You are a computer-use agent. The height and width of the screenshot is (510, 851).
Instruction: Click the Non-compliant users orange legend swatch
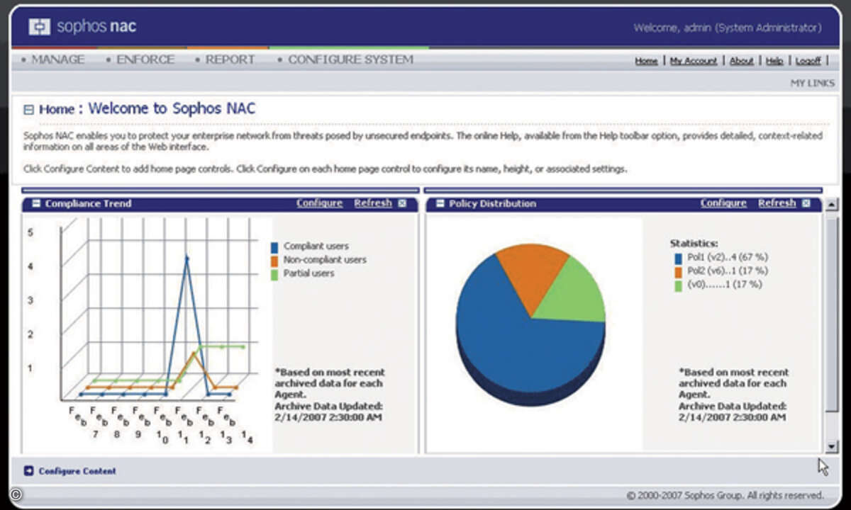(x=274, y=261)
